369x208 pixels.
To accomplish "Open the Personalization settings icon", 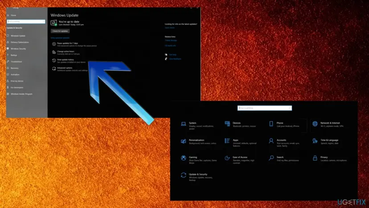I will click(183, 141).
